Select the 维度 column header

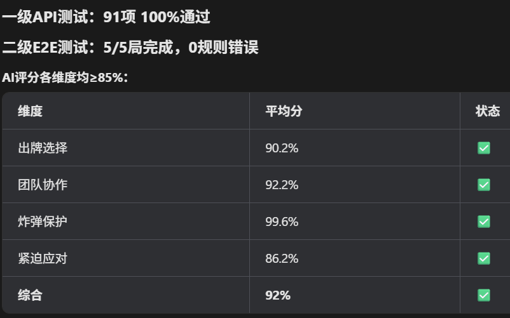pos(31,111)
